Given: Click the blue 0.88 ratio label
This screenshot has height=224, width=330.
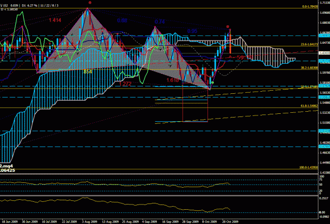Looking at the screenshot, I should click(122, 21).
